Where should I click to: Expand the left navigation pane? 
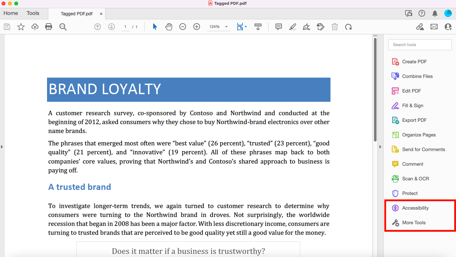(2, 147)
